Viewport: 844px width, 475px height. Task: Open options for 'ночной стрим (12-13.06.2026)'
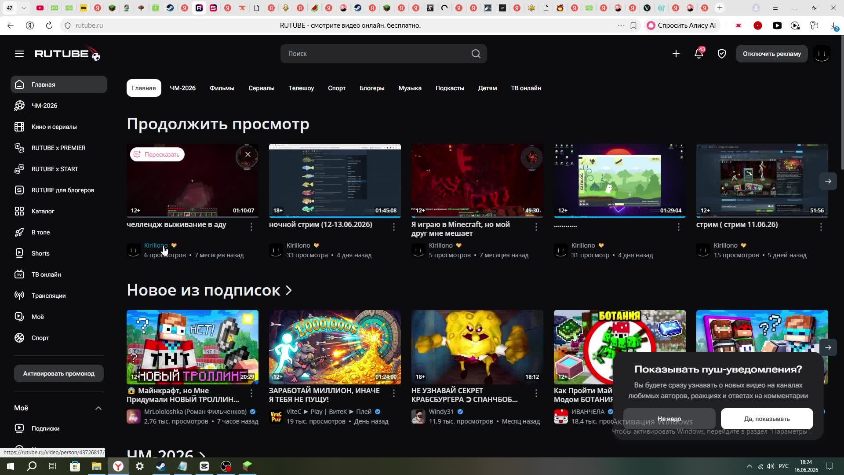[394, 227]
